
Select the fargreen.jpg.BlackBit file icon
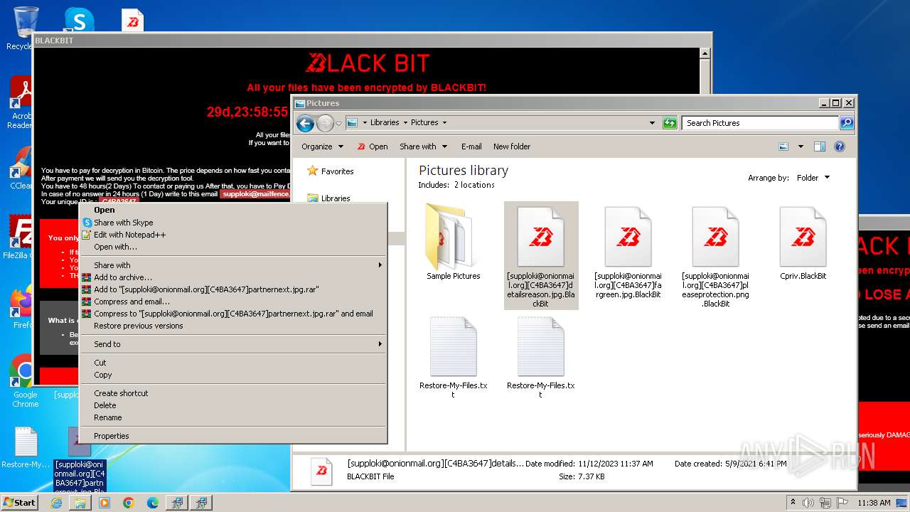628,238
